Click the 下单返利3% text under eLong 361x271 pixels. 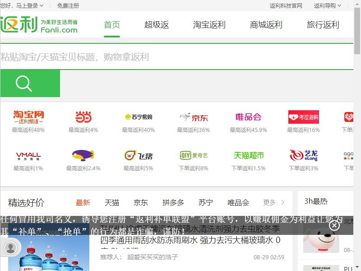point(303,168)
